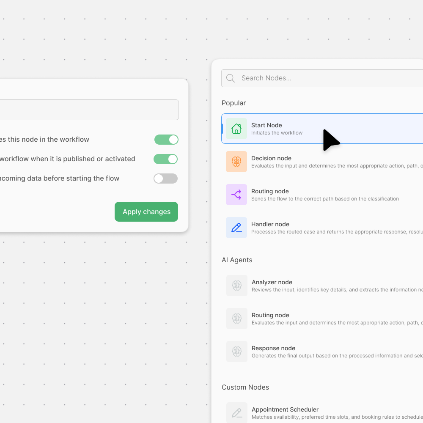Disable the "this node in the workflow" toggle
Screen dimensions: 423x423
[166, 140]
